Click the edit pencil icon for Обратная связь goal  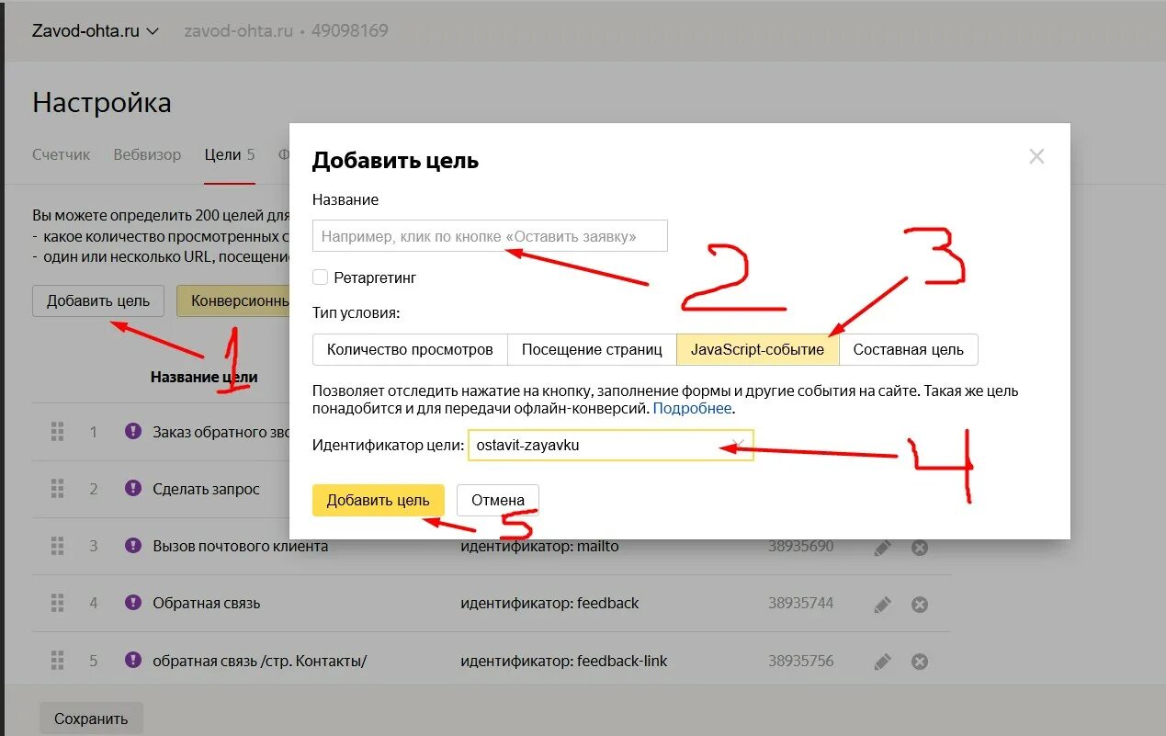click(x=882, y=604)
